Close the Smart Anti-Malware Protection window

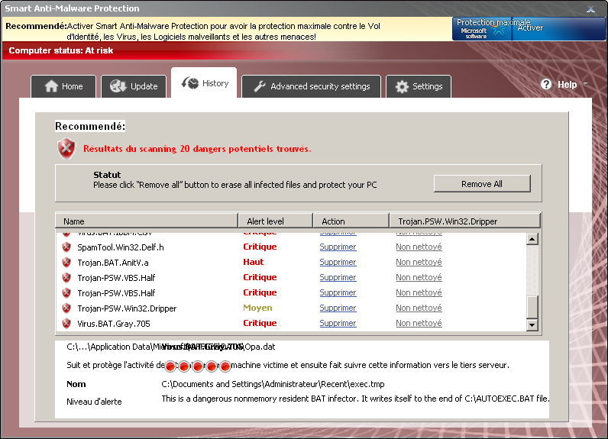(590, 8)
